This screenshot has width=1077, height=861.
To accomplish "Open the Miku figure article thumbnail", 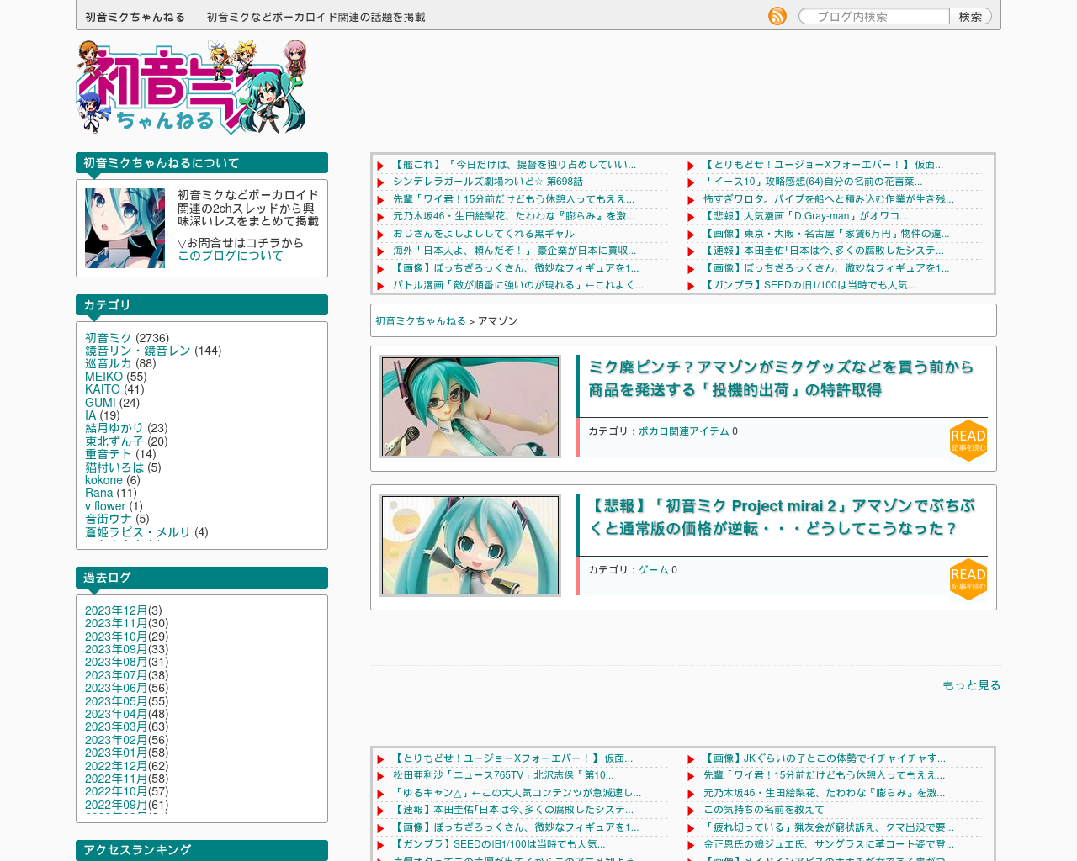I will pyautogui.click(x=470, y=406).
